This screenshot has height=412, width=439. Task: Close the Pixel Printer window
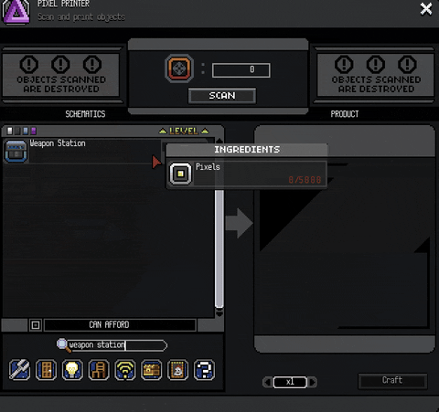pyautogui.click(x=426, y=8)
